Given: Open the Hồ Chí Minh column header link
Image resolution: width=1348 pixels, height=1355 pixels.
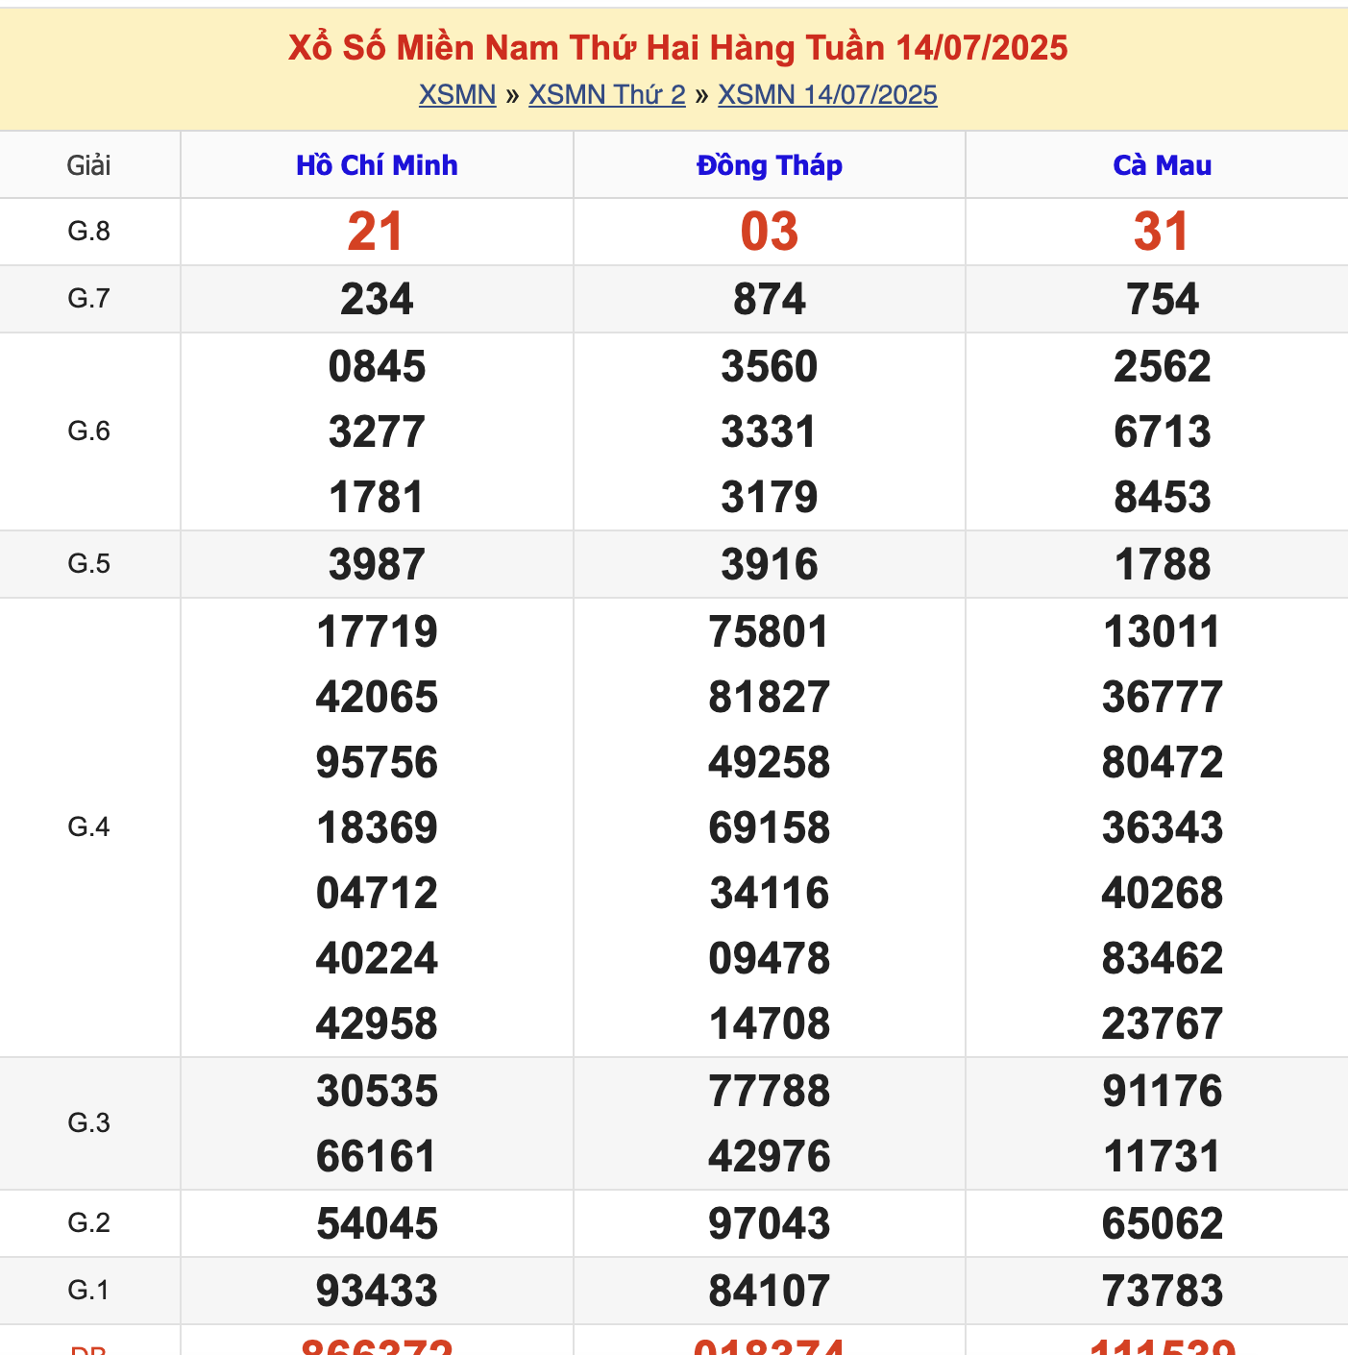Looking at the screenshot, I should [x=377, y=165].
